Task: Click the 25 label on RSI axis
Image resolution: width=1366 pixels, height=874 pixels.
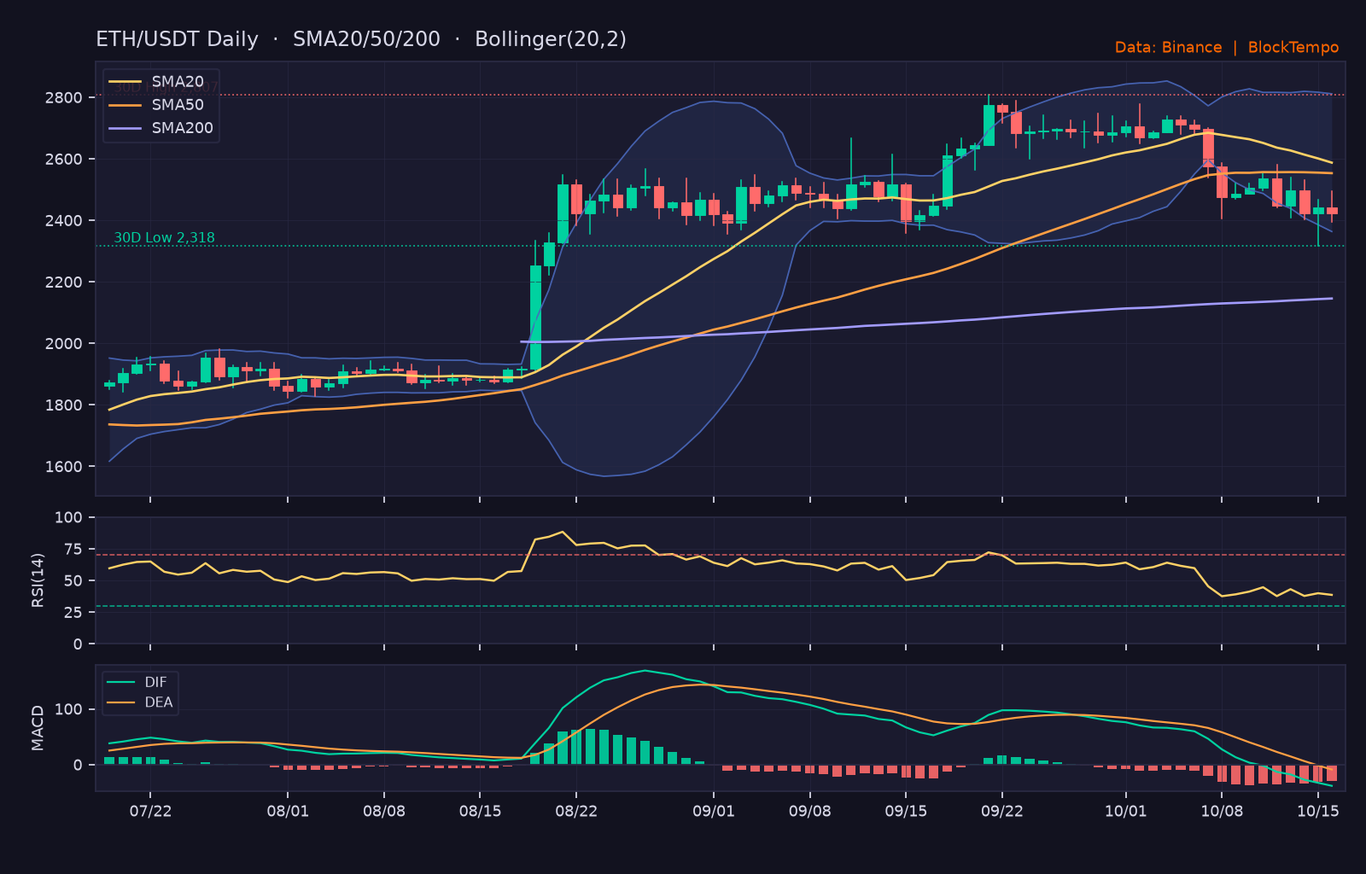Action: click(x=73, y=613)
